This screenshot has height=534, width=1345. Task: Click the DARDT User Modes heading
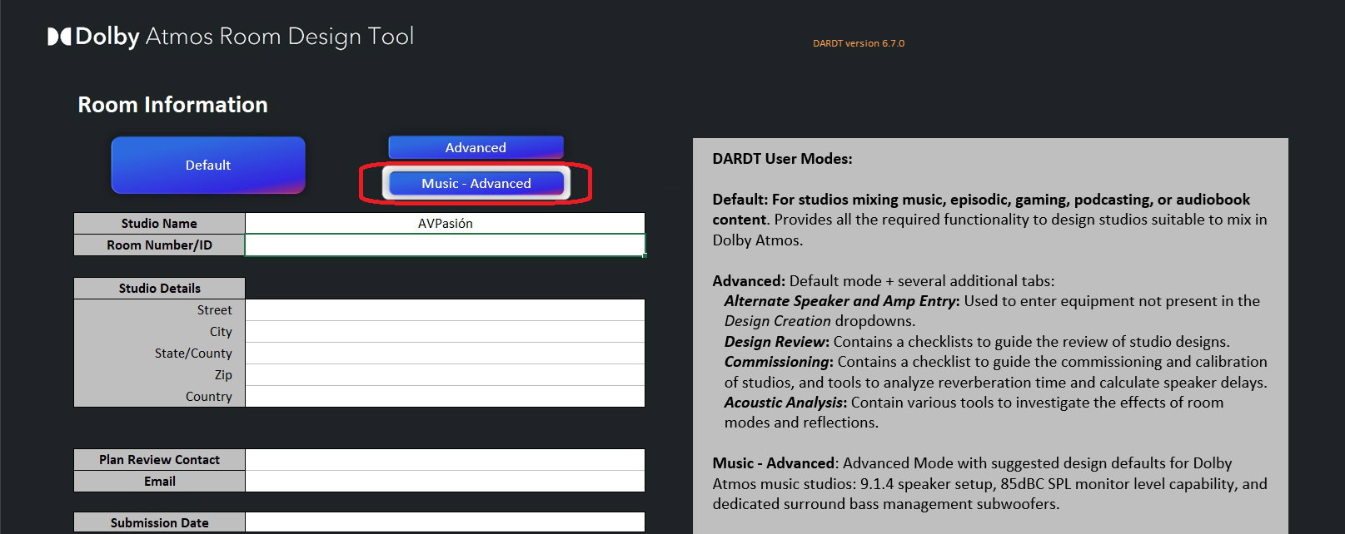pos(782,158)
